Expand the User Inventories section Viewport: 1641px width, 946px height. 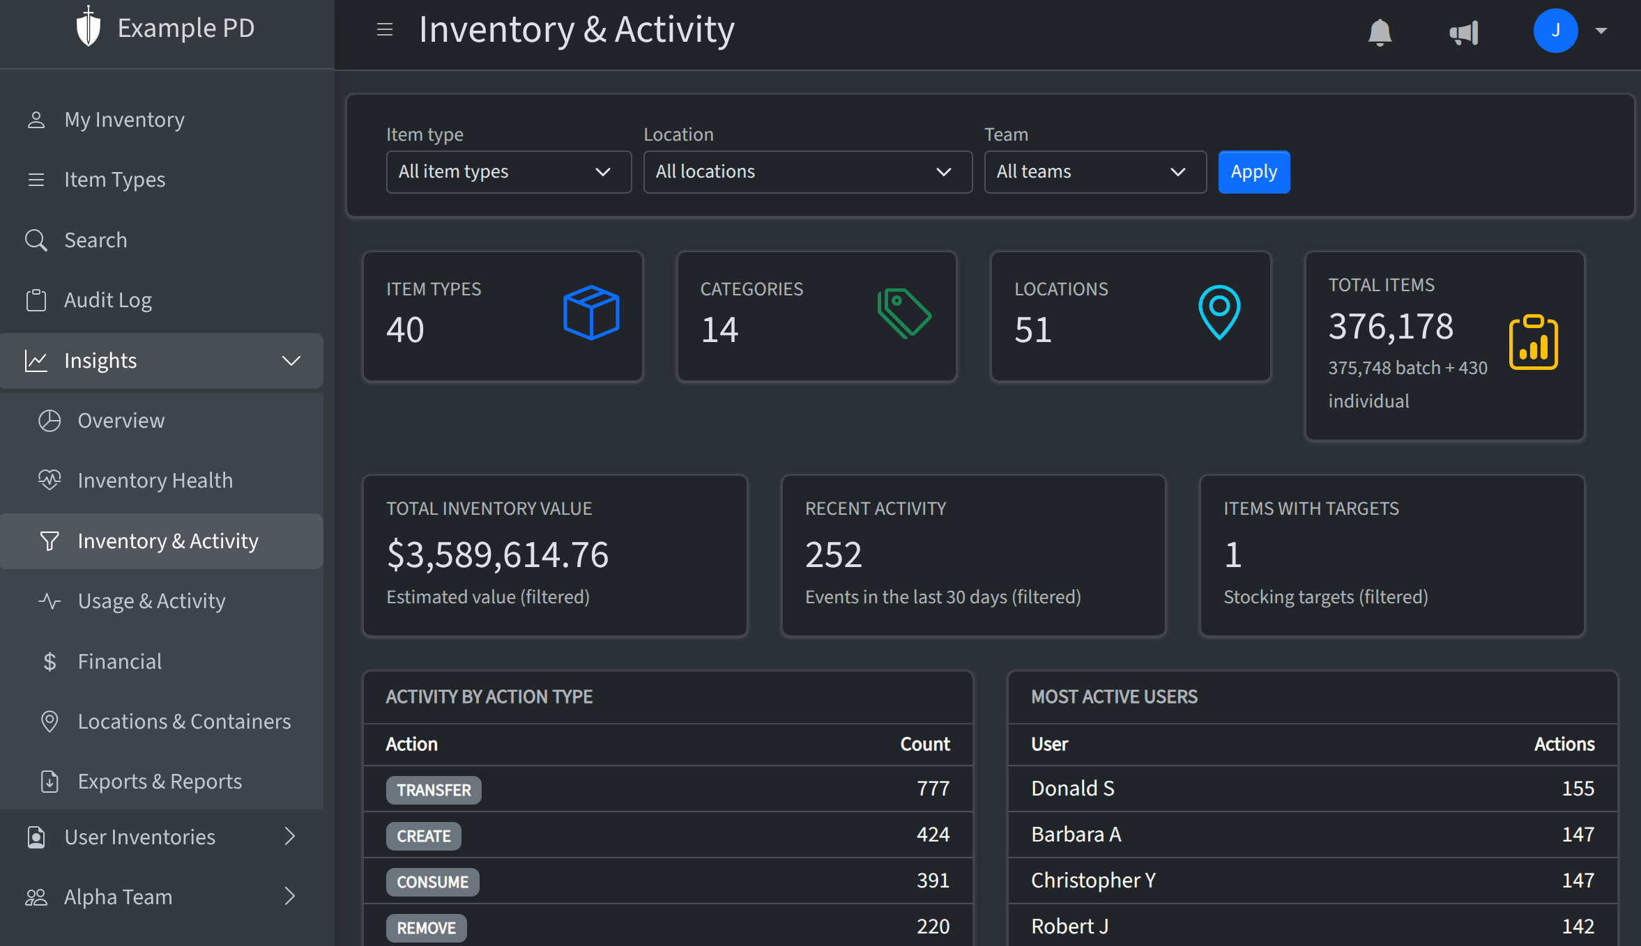point(291,837)
